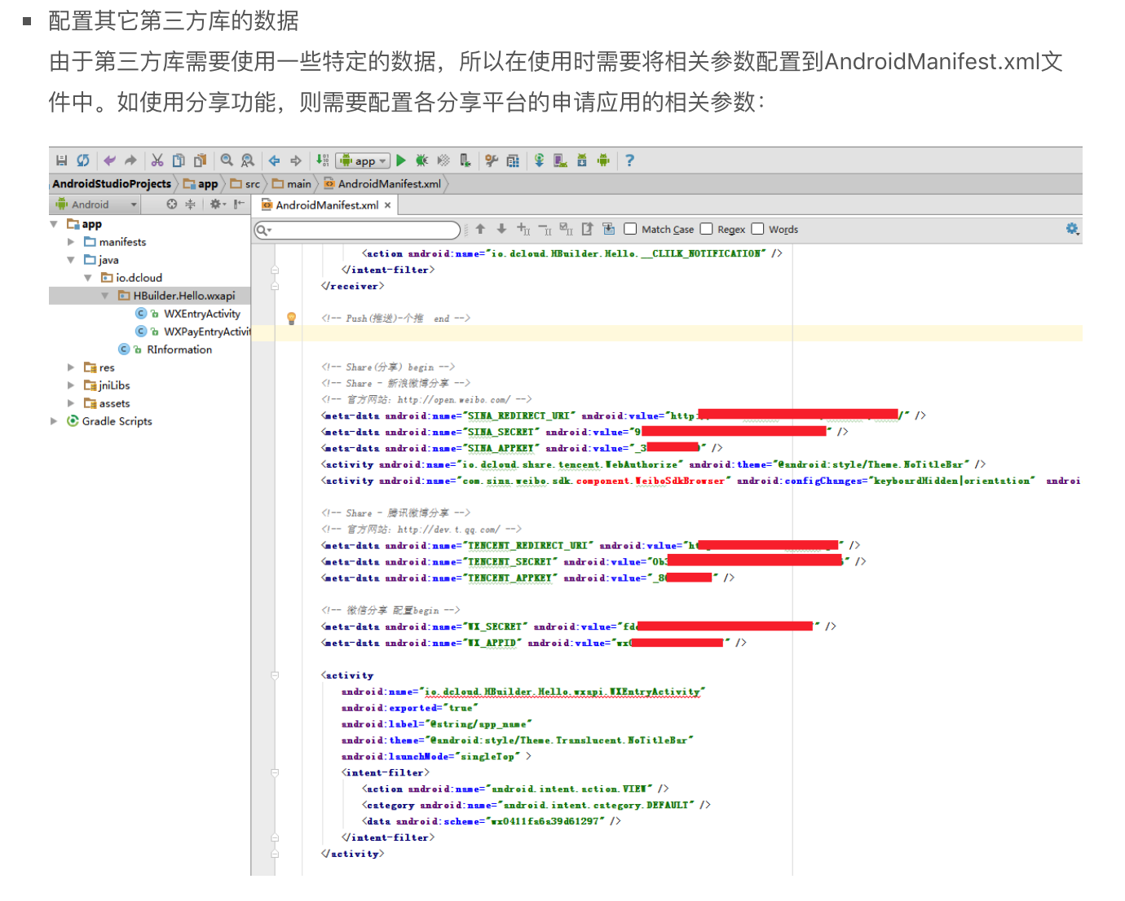
Task: Switch to the AndroidManifest.xml editor tab
Action: point(326,205)
